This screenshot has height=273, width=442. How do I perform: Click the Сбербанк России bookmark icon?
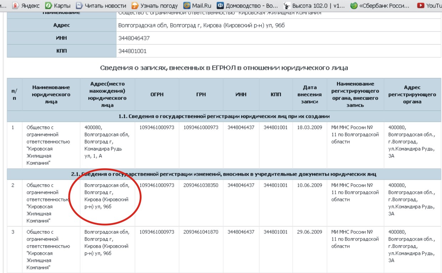[354, 5]
